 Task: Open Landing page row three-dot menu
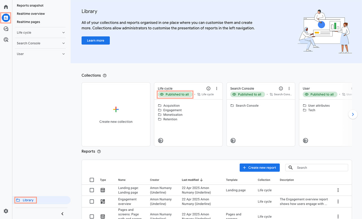[338, 190]
